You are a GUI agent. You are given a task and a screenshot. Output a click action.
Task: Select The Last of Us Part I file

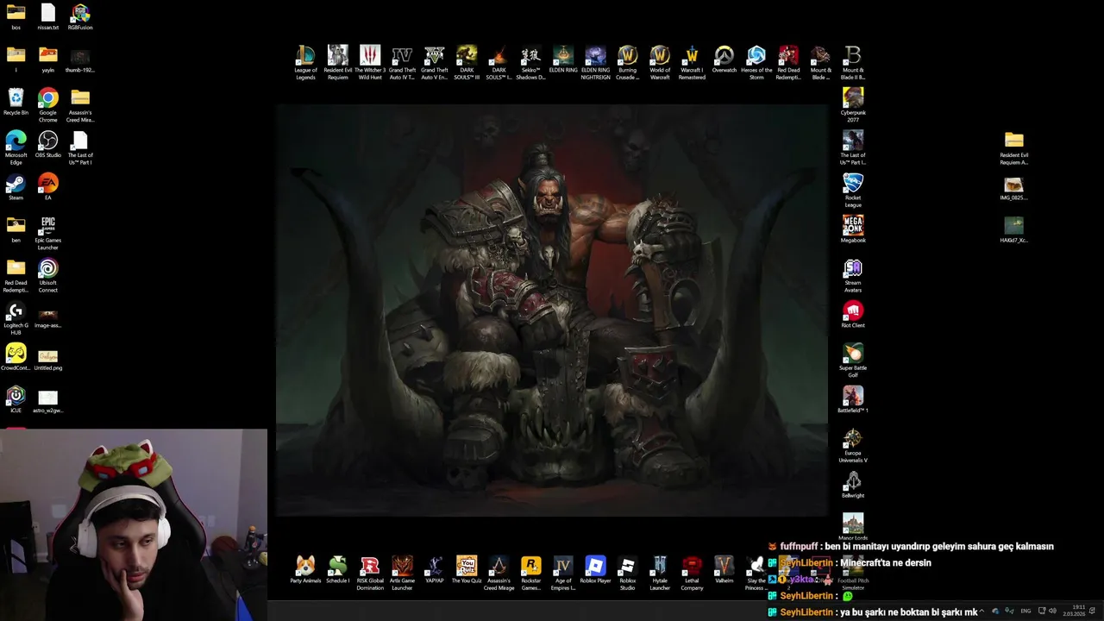coord(80,147)
